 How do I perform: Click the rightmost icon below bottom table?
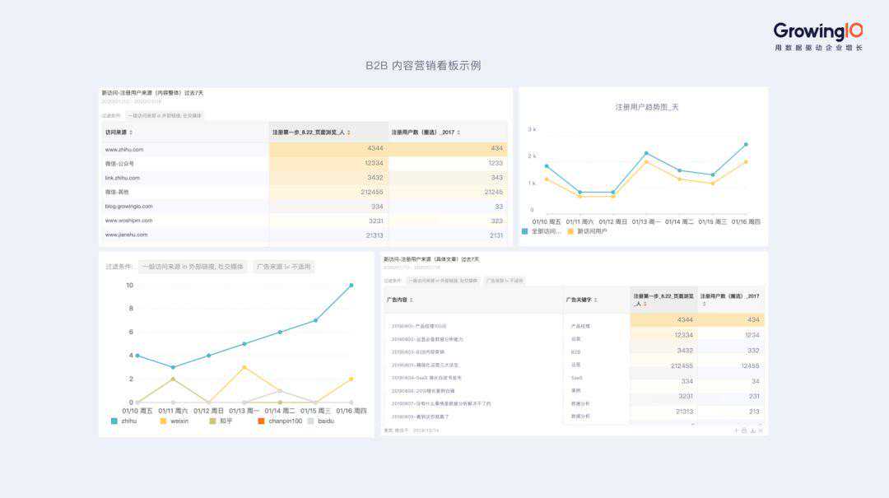(x=761, y=431)
